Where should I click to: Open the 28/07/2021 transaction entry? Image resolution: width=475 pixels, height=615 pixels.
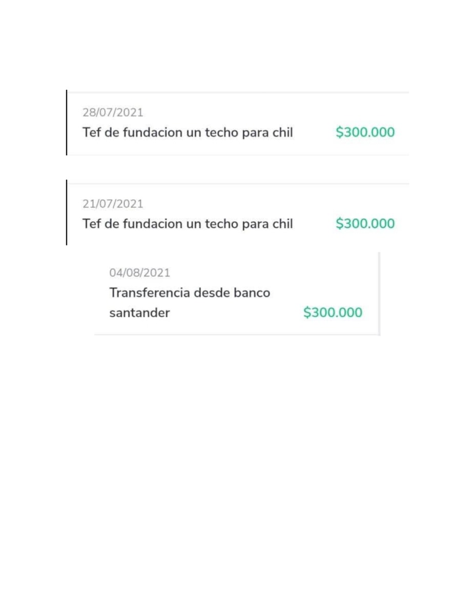point(238,124)
